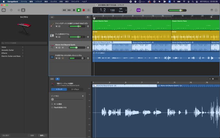Viewport: 220px width, 138px height.
Task: Toggle input monitoring on Above And Beyond Synth track
Action: [x=62, y=48]
